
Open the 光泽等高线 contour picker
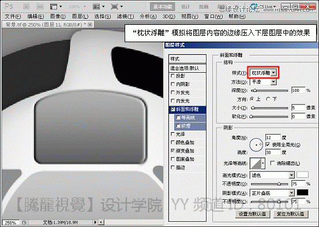(257, 163)
